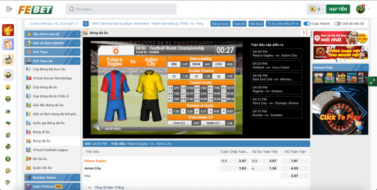Open the hamburger menu beside FEBET logo

8,9
